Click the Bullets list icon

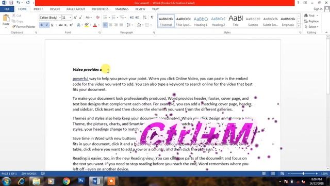pyautogui.click(x=105, y=18)
